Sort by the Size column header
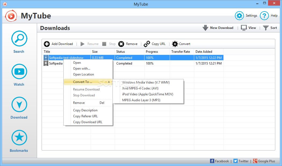 click(x=103, y=52)
